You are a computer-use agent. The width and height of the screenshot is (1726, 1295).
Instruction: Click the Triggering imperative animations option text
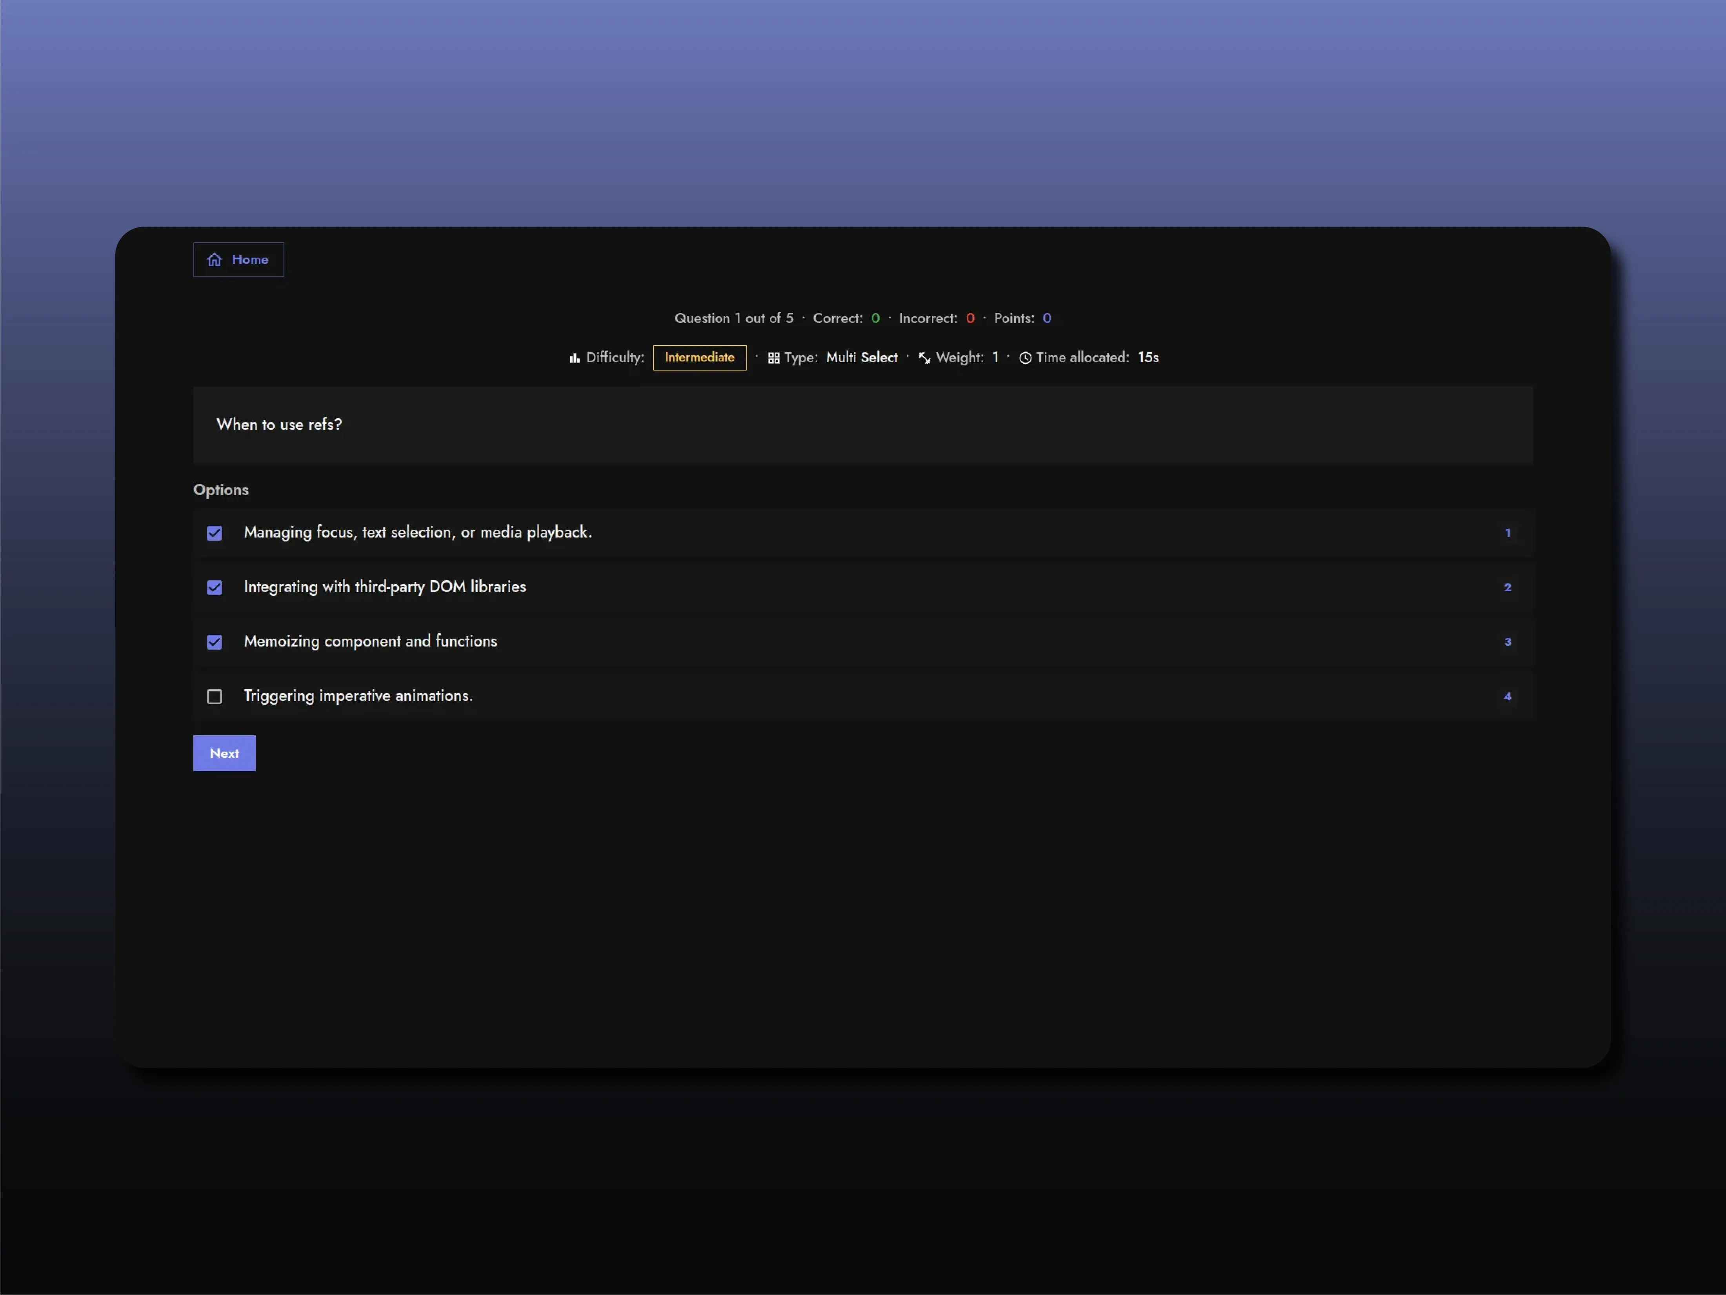(x=358, y=696)
